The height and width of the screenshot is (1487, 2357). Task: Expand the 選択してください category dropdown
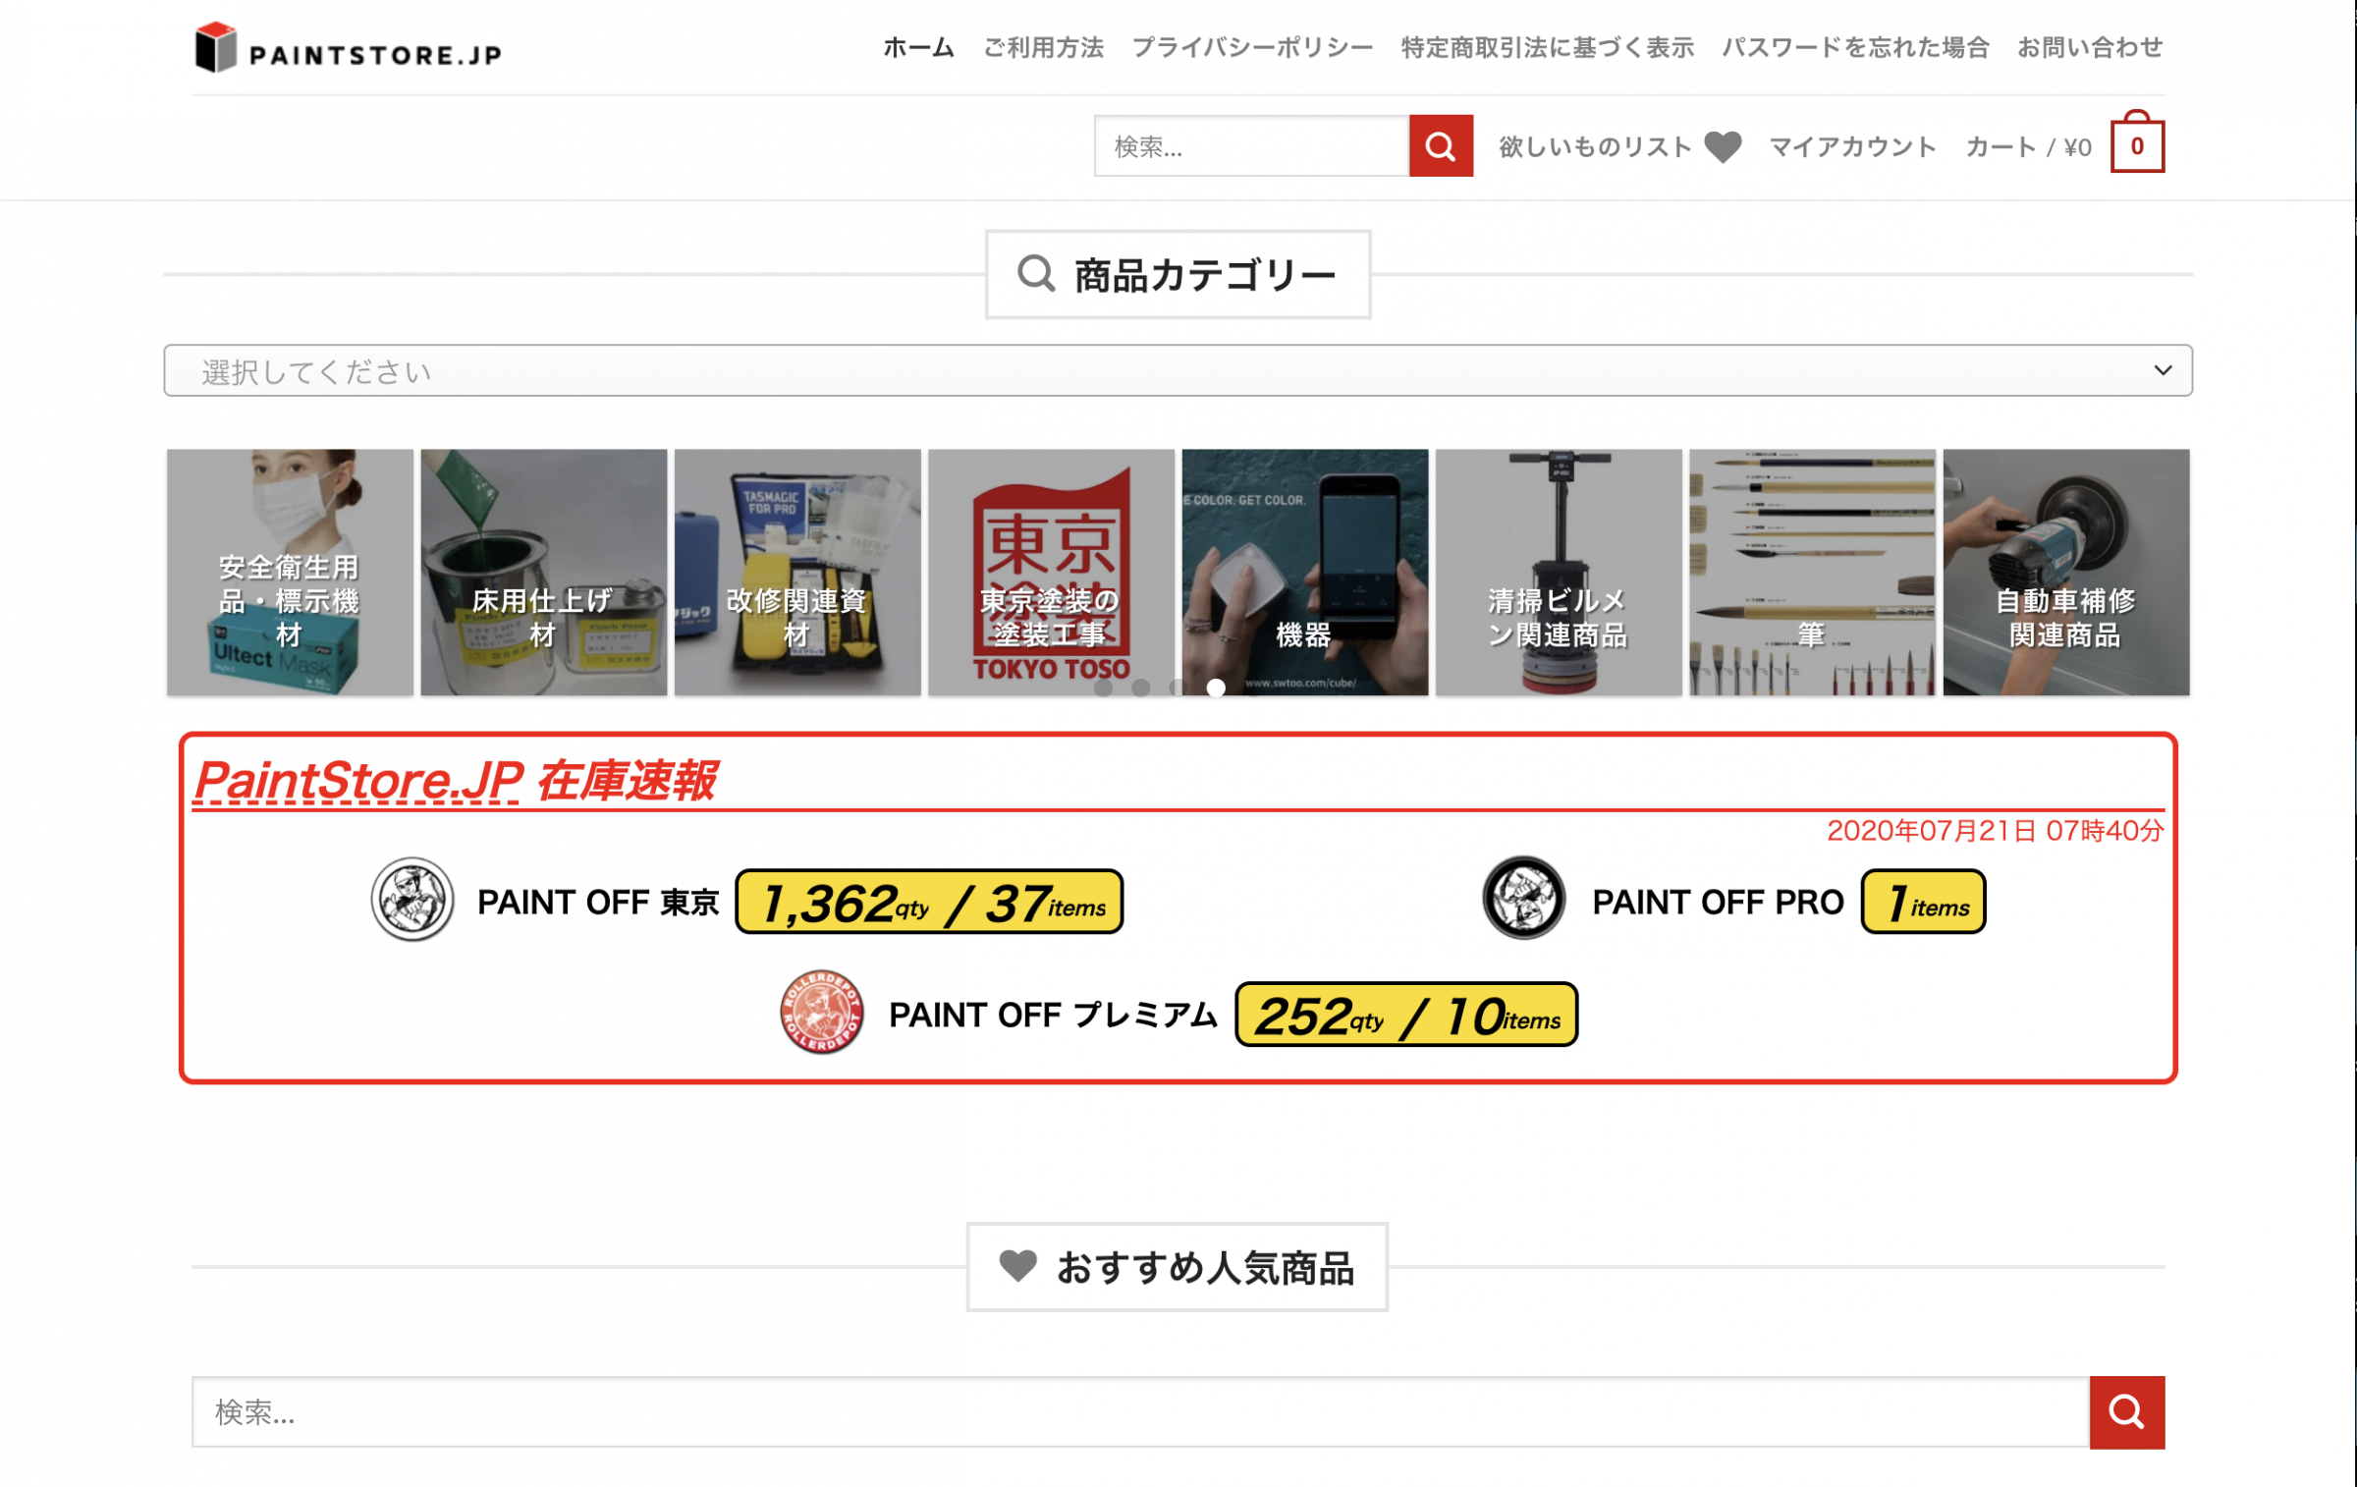tap(1178, 370)
